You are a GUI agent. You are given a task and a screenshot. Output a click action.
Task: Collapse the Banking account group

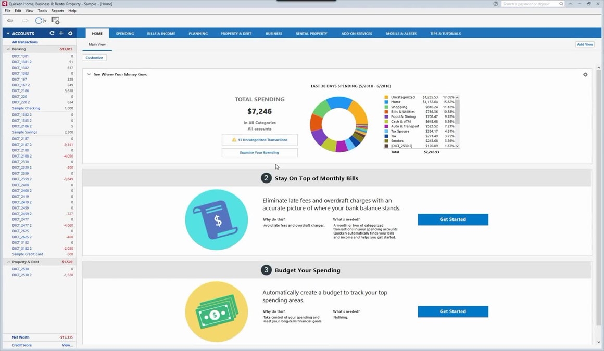[8, 49]
